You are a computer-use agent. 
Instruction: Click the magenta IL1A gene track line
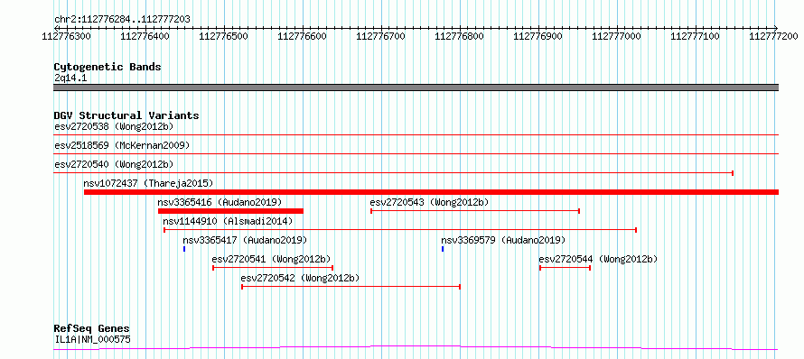pyautogui.click(x=416, y=348)
